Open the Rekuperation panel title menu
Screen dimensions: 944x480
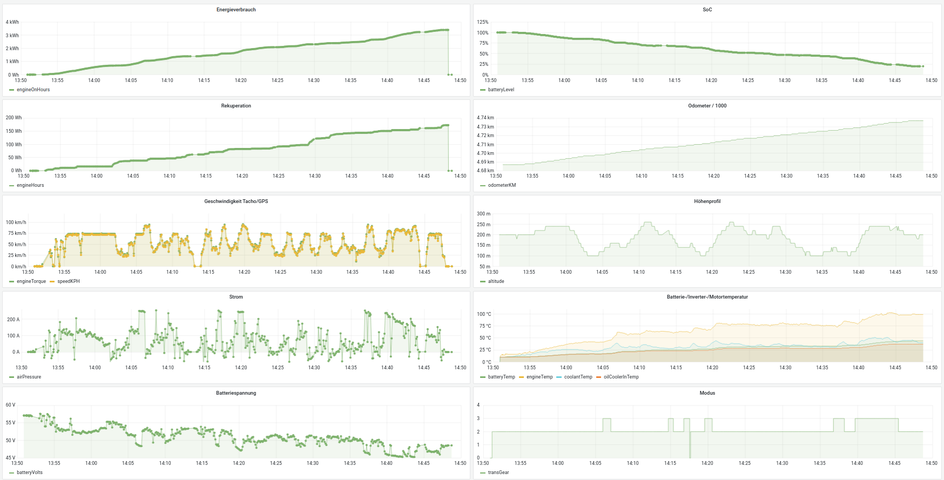point(236,106)
